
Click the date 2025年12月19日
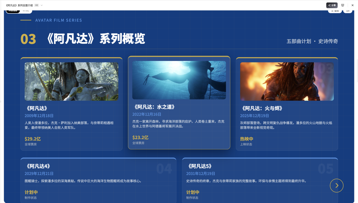254,116
